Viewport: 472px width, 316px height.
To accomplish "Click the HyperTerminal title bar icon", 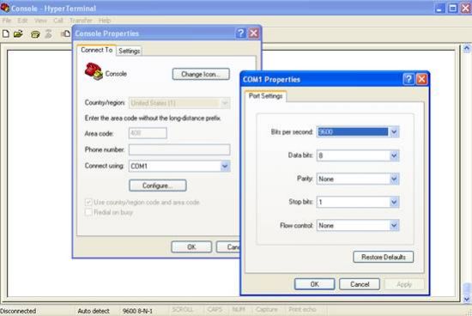I will coord(5,7).
